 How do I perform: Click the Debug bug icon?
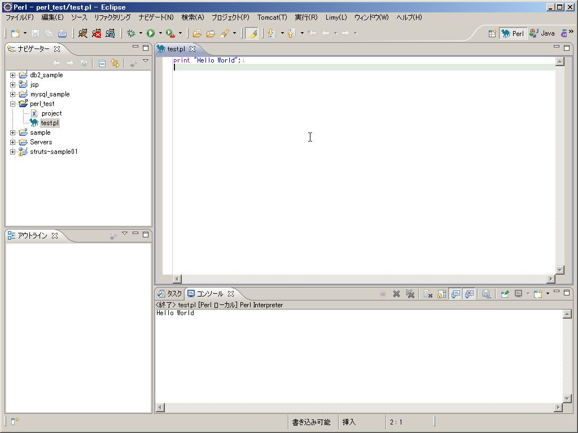pos(131,33)
